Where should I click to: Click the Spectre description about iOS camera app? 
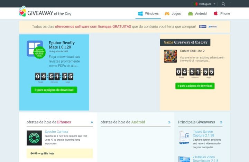(x=66, y=140)
